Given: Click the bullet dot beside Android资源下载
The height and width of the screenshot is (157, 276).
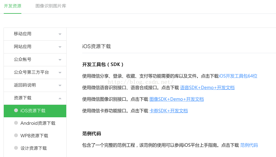Looking at the screenshot, I should [16, 123].
